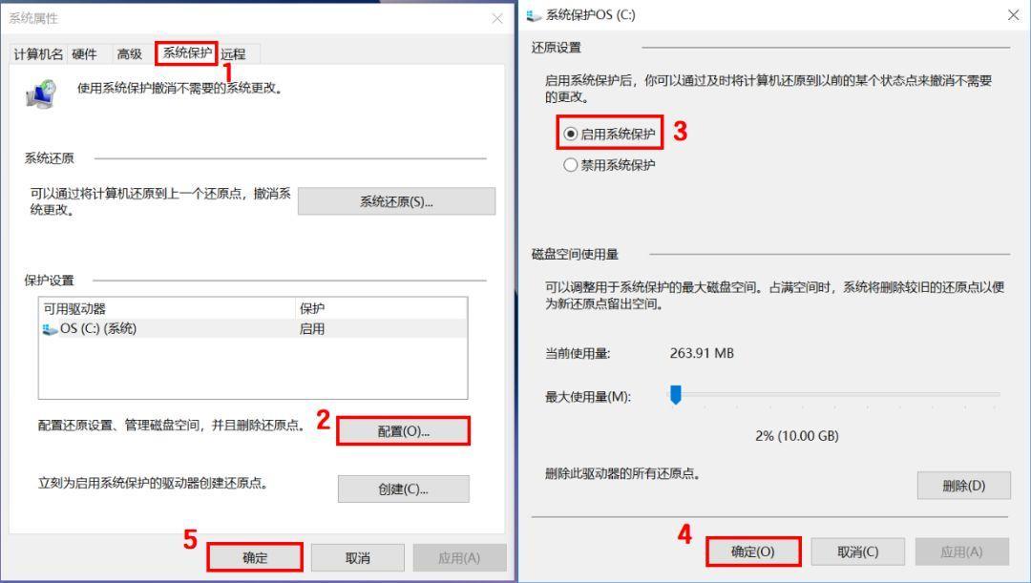1031x583 pixels.
Task: Open the 配置(O)... settings button
Action: coord(403,431)
